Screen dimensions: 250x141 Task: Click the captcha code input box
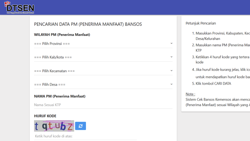tap(85, 136)
